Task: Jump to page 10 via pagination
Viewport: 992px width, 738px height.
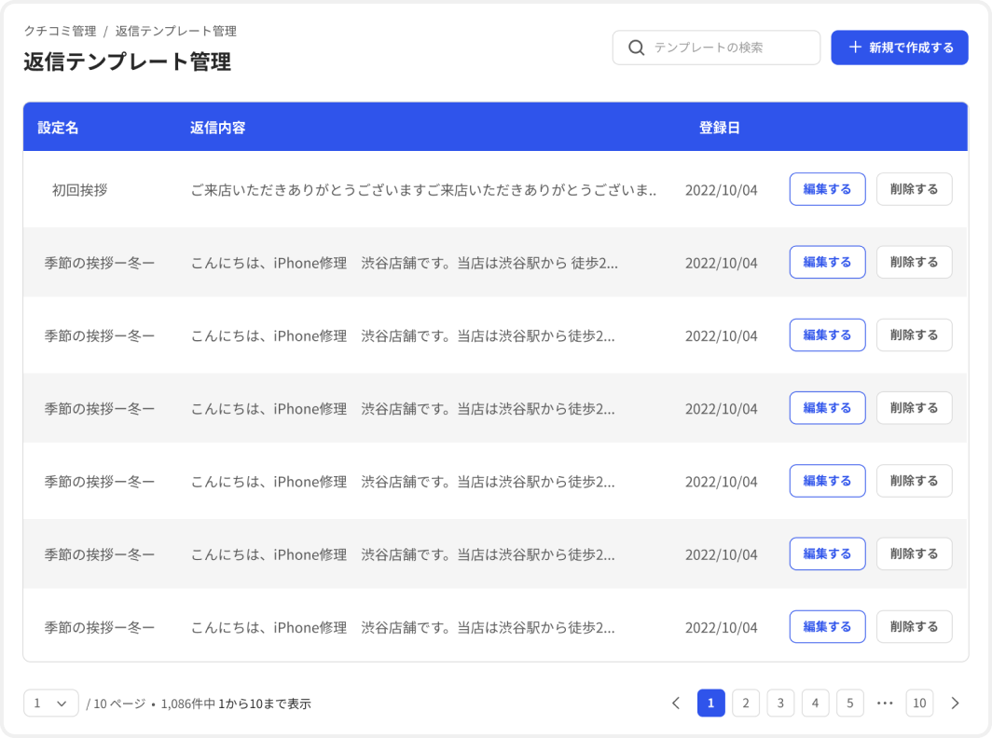Action: coord(919,703)
